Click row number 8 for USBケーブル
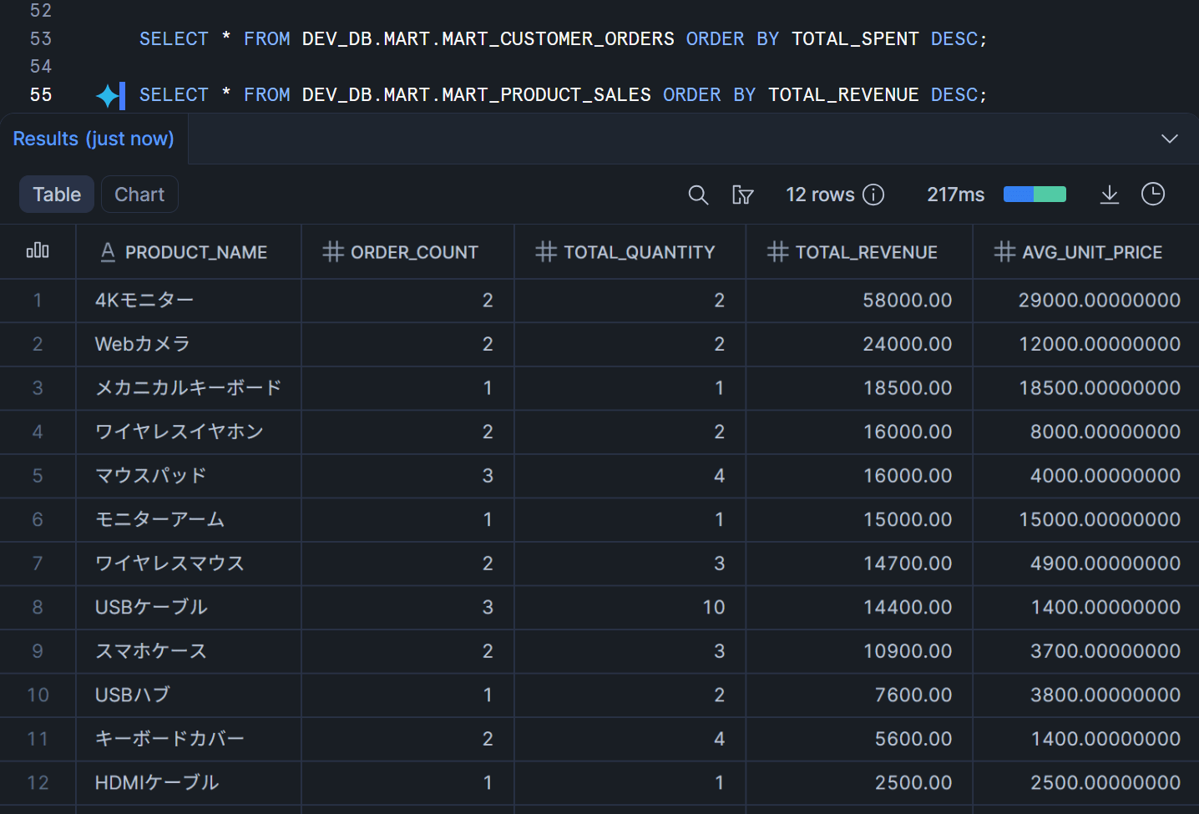The height and width of the screenshot is (814, 1199). [x=38, y=607]
